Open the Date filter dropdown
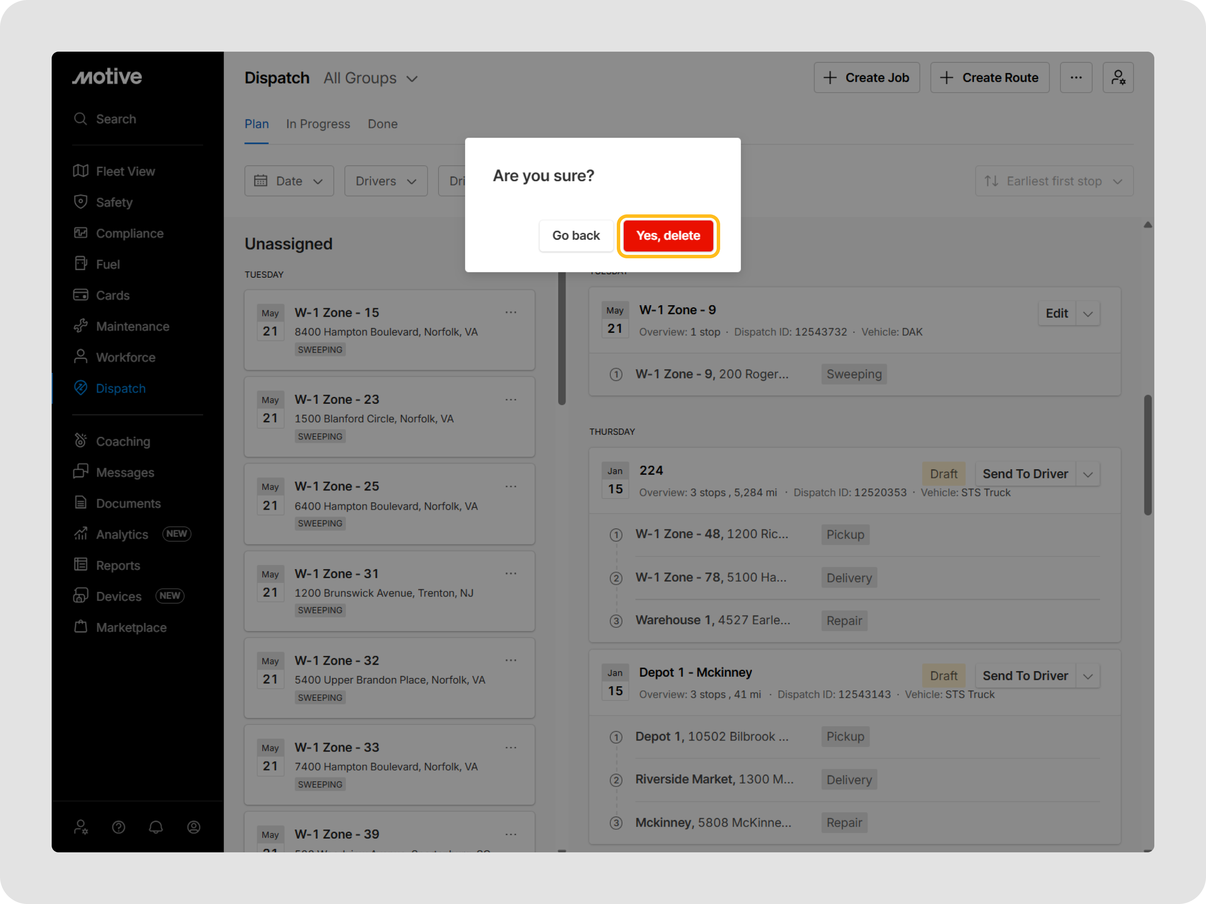The width and height of the screenshot is (1206, 904). (x=289, y=181)
